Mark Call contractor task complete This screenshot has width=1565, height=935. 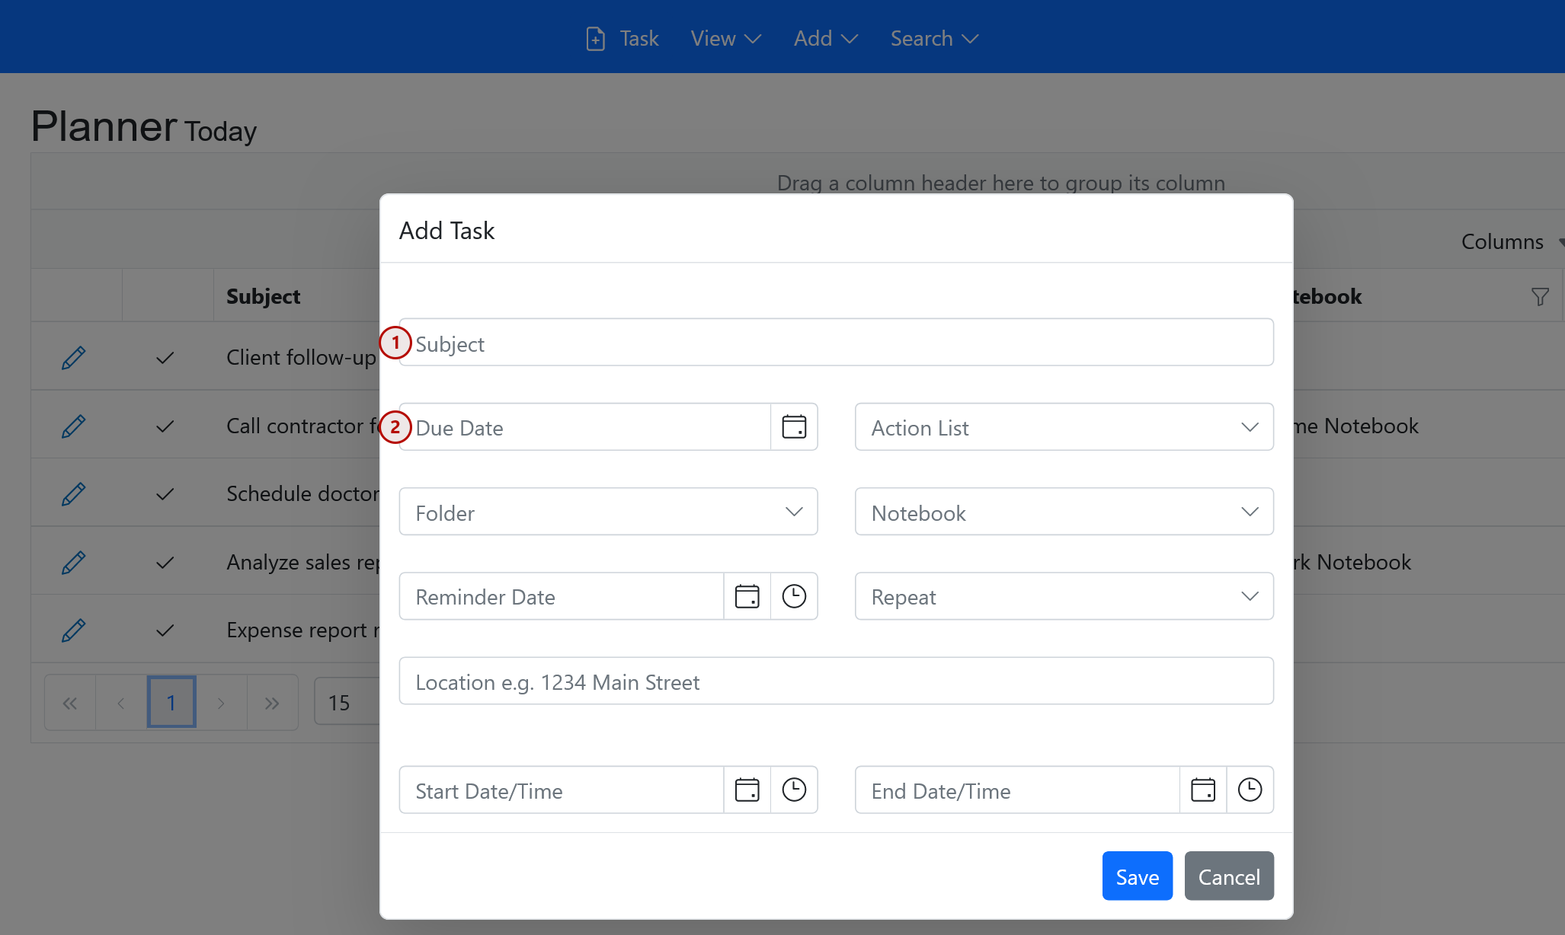tap(165, 426)
